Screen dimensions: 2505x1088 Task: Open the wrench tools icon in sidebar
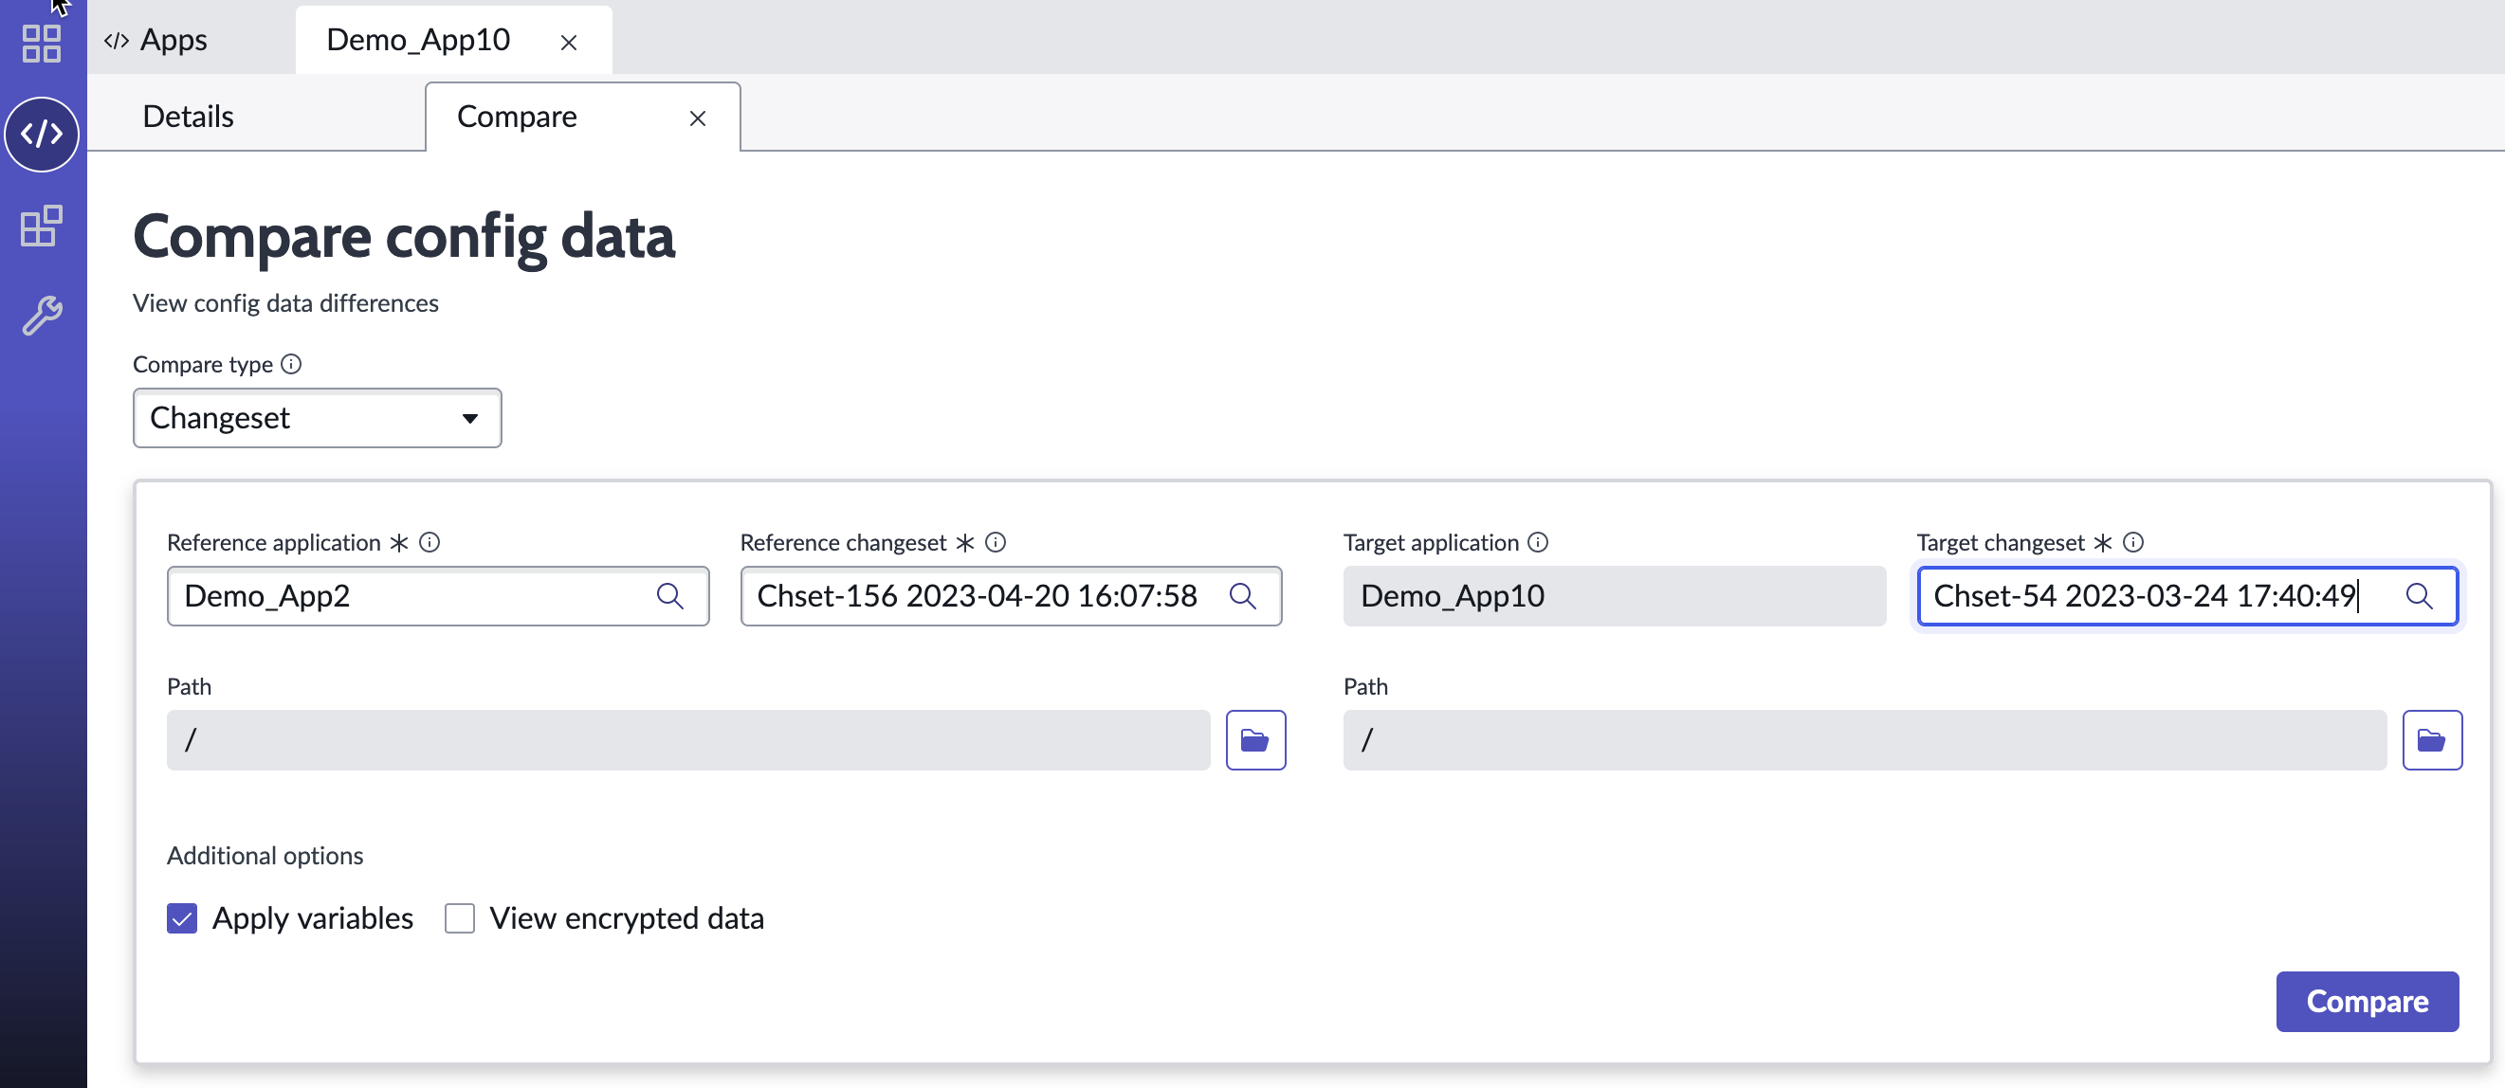[x=42, y=316]
